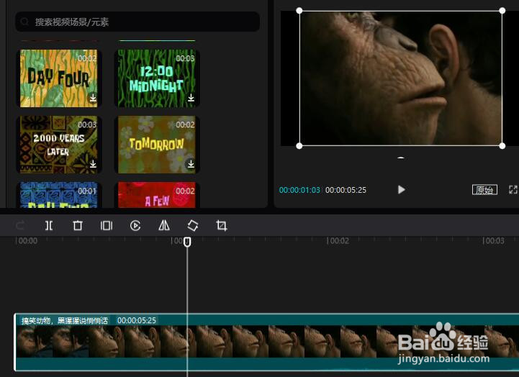
Task: Click the bottom-right preview resize handle
Action: click(x=502, y=146)
